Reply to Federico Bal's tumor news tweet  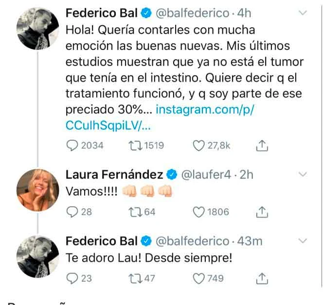pyautogui.click(x=72, y=145)
